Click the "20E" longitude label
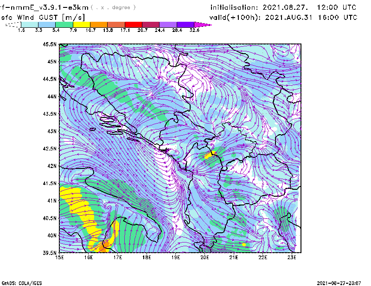 tap(205, 257)
